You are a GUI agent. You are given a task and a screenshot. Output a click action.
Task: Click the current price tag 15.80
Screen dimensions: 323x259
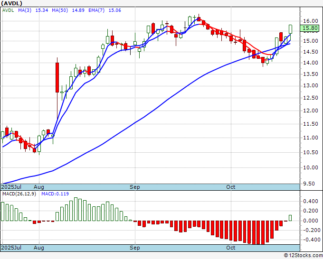point(309,28)
